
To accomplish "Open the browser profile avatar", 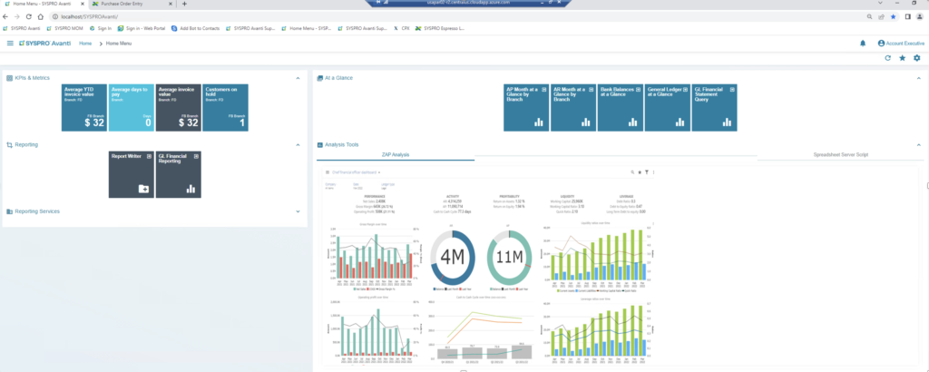I will [919, 16].
